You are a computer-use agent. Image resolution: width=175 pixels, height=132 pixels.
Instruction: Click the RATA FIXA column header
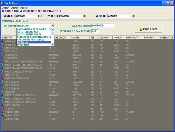click(151, 38)
